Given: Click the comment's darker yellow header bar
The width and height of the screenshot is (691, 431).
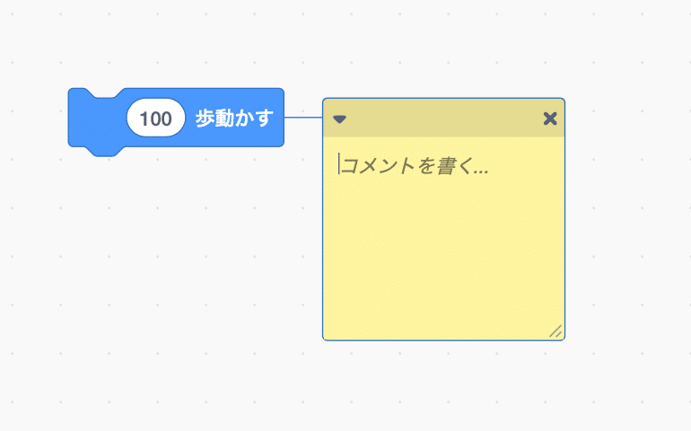Looking at the screenshot, I should point(443,118).
